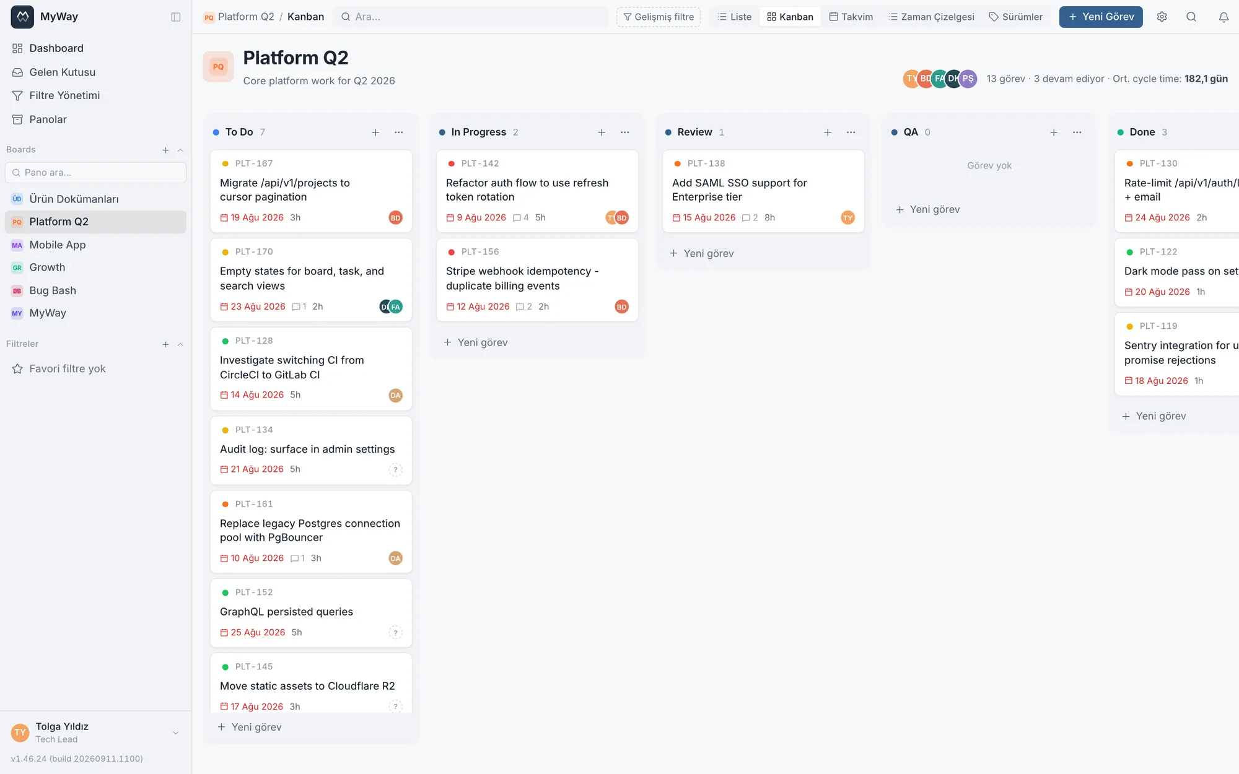Open Review column options menu
The image size is (1239, 774).
click(x=851, y=132)
